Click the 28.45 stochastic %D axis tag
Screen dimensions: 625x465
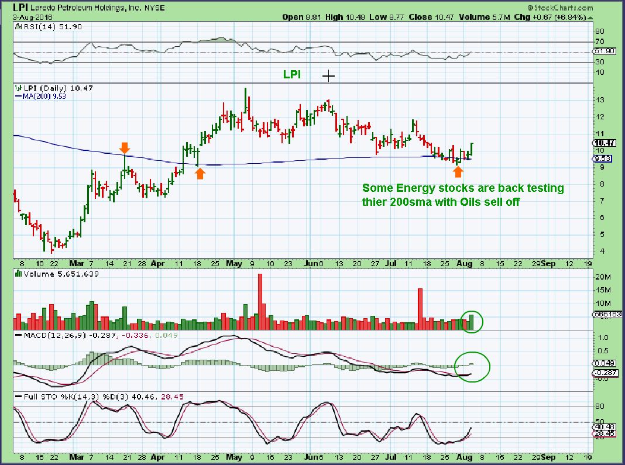(605, 433)
